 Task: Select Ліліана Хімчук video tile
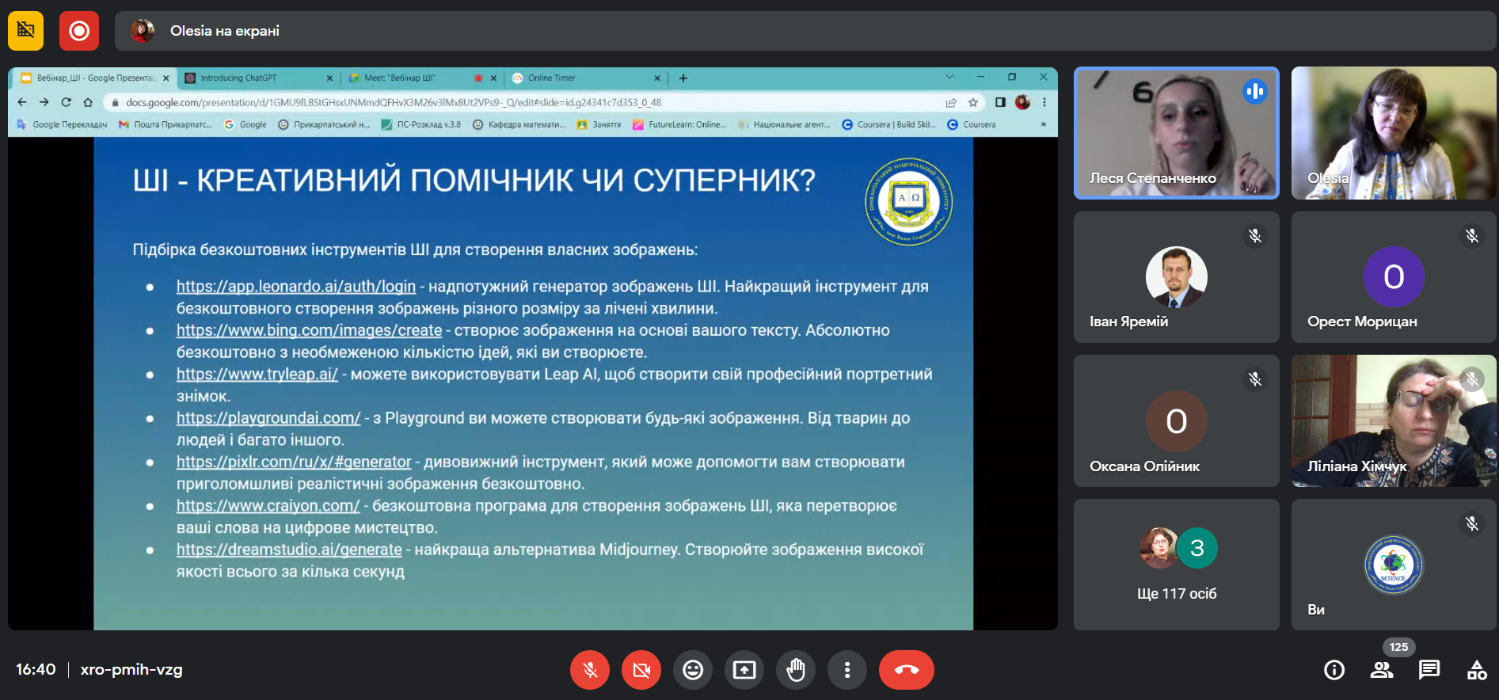click(1394, 420)
